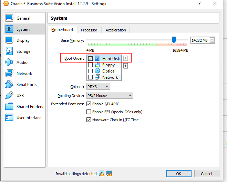Open the Network adapter icon
This screenshot has width=227, height=182.
[x=10, y=74]
